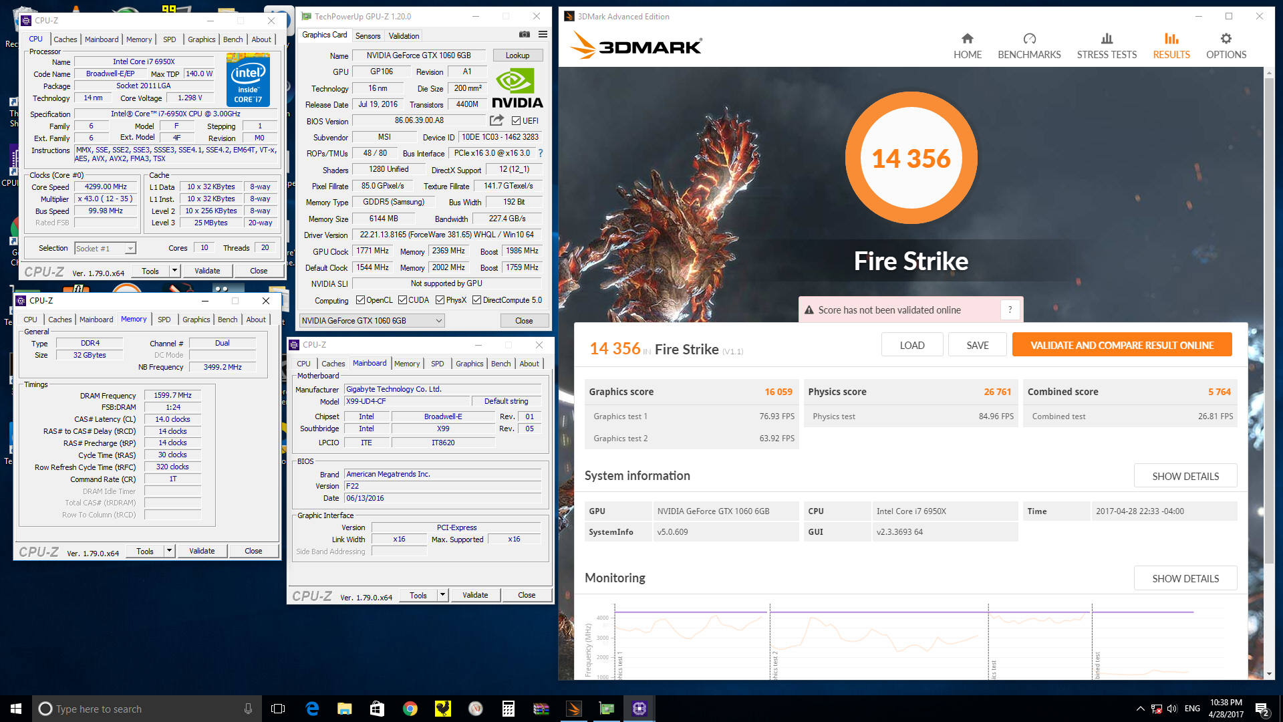Click GPU-Z screenshot camera icon
The height and width of the screenshot is (722, 1283).
(525, 35)
